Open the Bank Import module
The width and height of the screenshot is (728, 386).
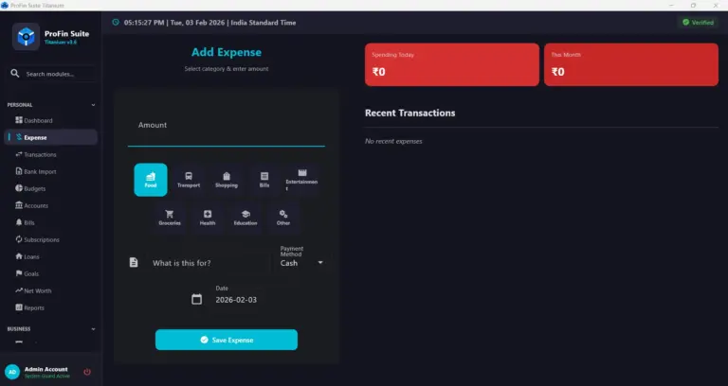coord(50,171)
